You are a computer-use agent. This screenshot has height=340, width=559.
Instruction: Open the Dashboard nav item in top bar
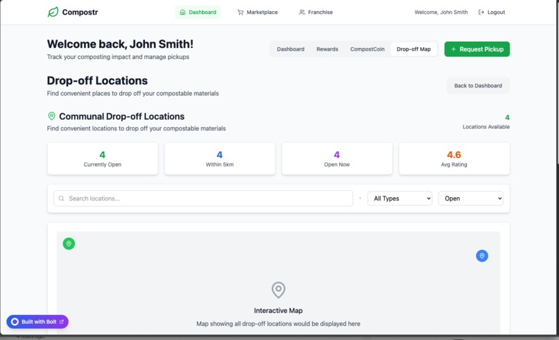[198, 12]
